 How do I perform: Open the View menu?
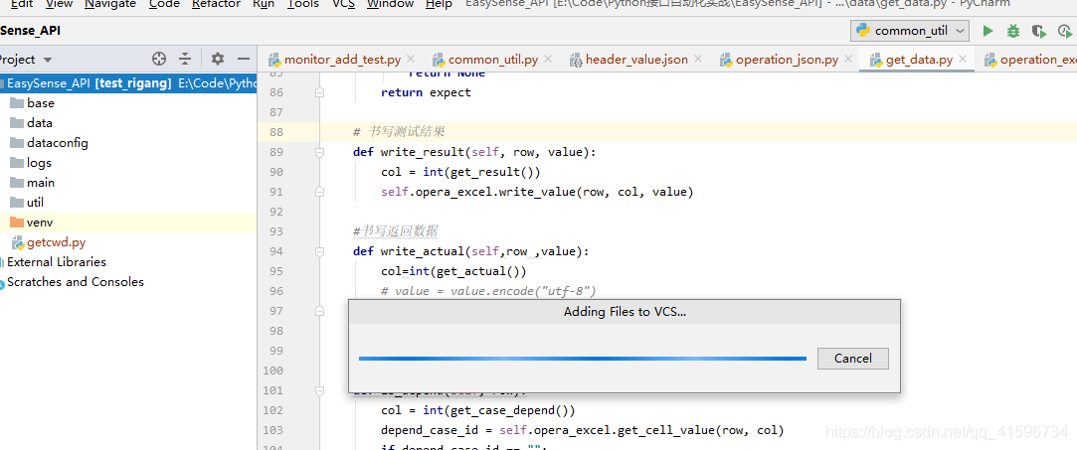point(59,4)
